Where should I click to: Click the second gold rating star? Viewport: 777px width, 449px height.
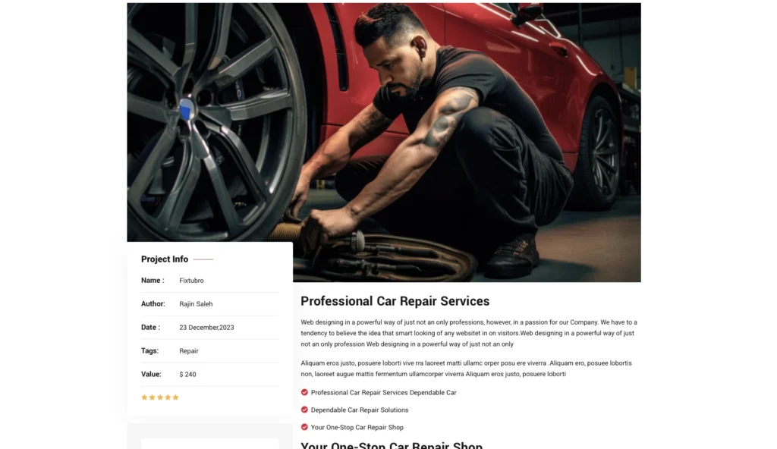click(152, 397)
